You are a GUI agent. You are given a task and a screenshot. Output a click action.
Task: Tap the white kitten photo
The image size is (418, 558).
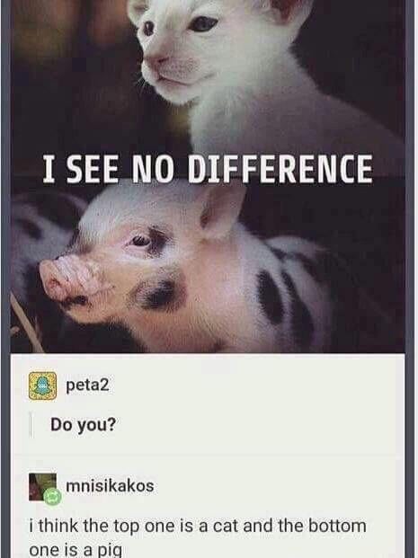209,76
